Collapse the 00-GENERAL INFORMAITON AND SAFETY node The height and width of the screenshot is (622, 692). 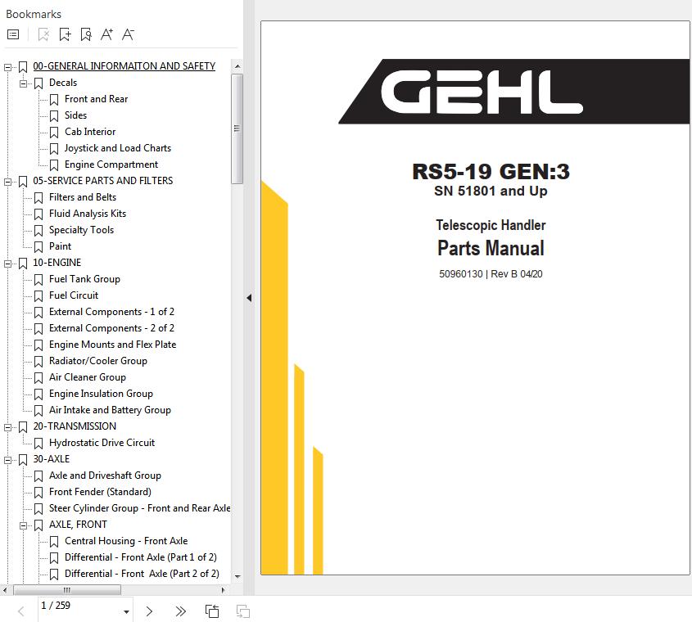click(x=7, y=67)
